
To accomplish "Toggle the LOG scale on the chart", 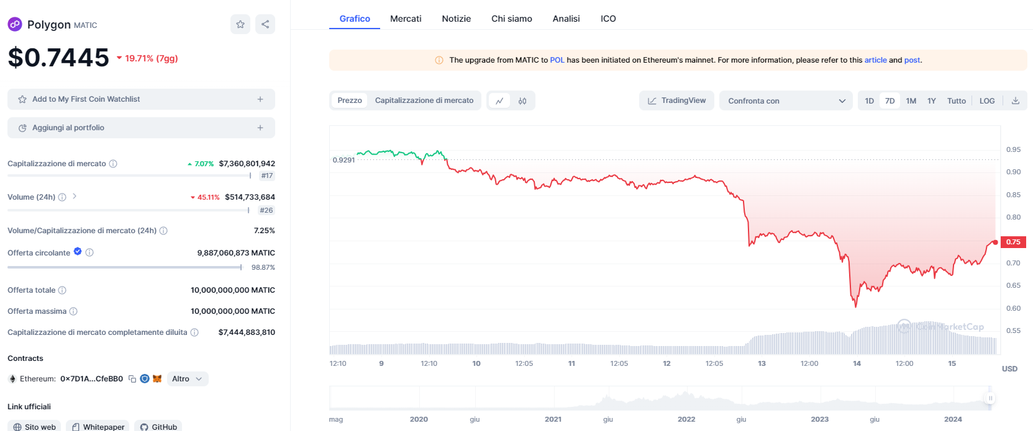I will pyautogui.click(x=986, y=101).
